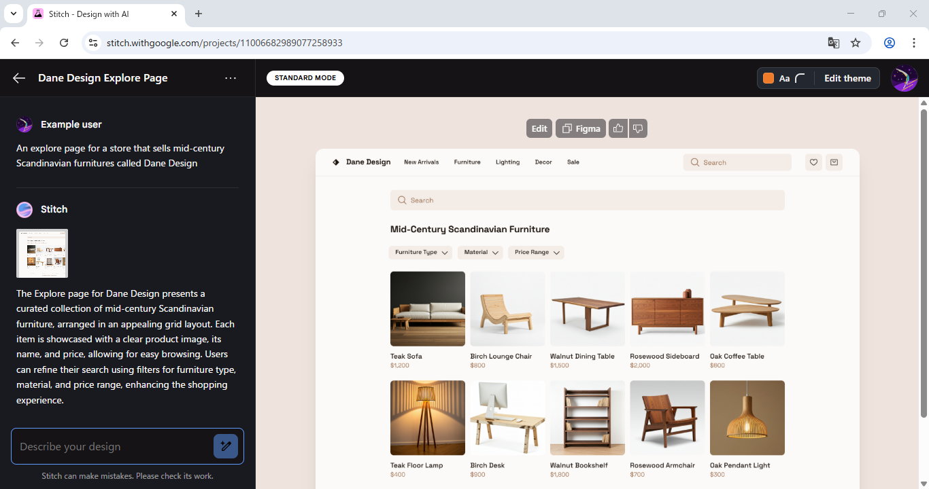Click the Oak Coffee Table image
This screenshot has height=489, width=929.
click(747, 309)
